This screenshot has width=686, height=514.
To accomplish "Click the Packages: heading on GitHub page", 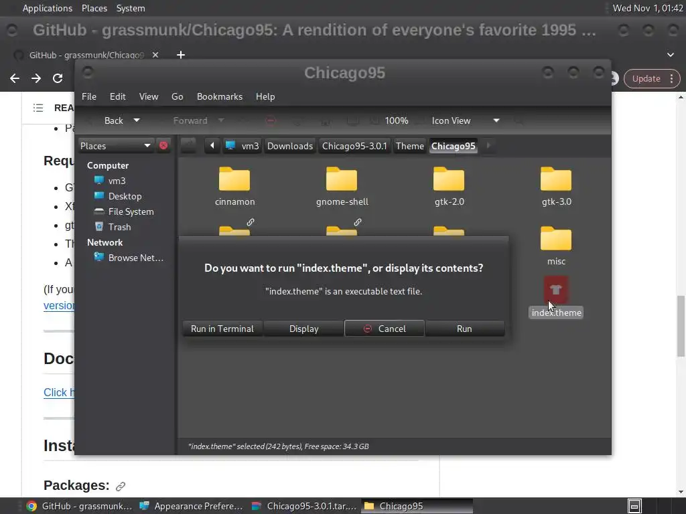I will coord(76,485).
